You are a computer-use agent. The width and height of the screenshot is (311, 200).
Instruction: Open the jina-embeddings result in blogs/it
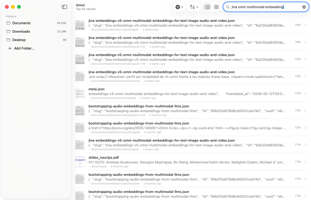coord(191,25)
